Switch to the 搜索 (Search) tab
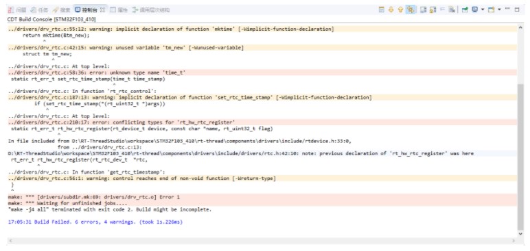 pyautogui.click(x=61, y=10)
